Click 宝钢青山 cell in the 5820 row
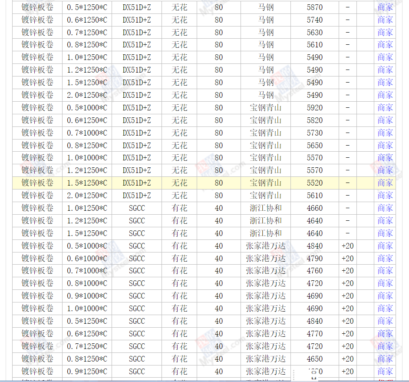 (265, 120)
